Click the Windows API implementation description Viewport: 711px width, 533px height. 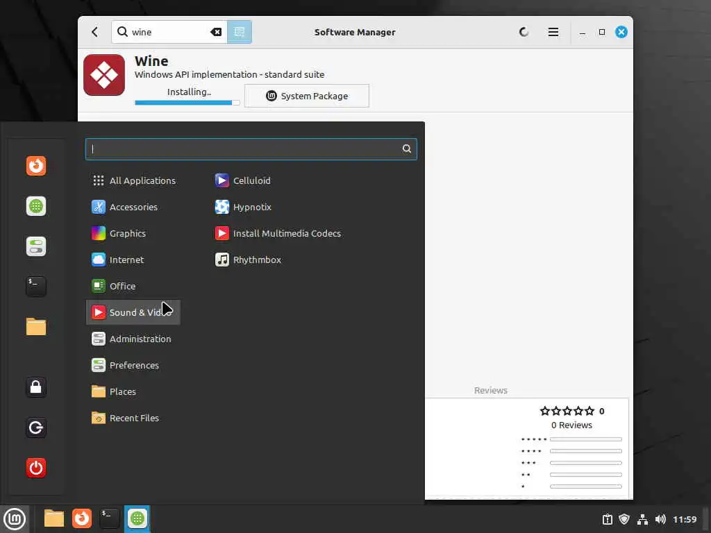[x=229, y=75]
